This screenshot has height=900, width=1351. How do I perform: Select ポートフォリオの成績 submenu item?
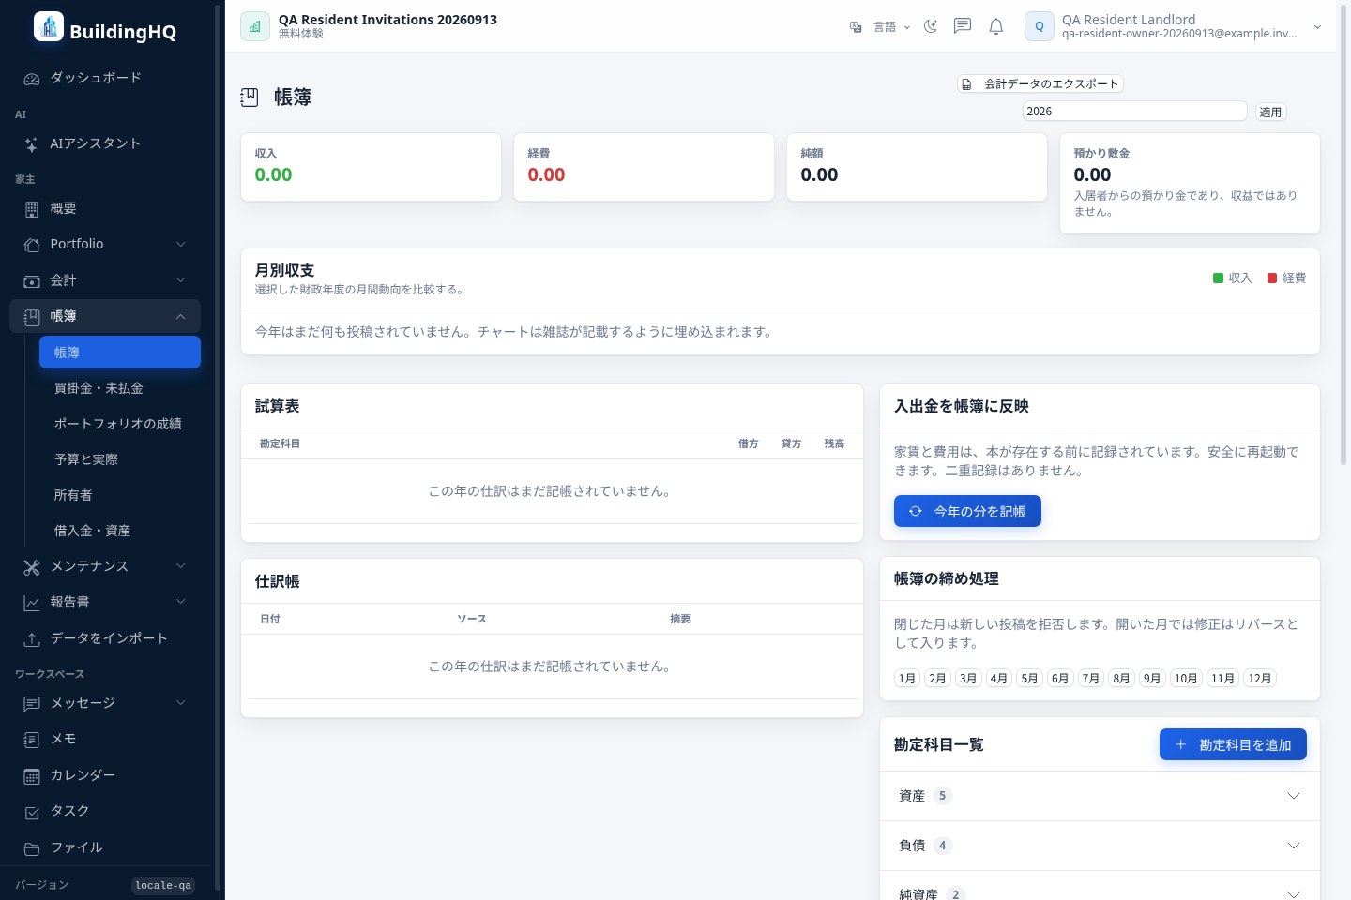[x=120, y=424]
